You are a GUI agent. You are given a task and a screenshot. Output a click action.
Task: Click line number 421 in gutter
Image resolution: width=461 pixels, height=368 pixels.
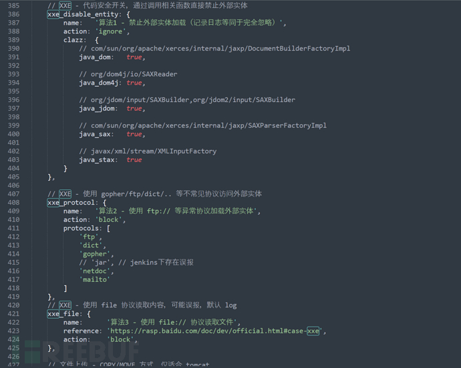(13, 314)
